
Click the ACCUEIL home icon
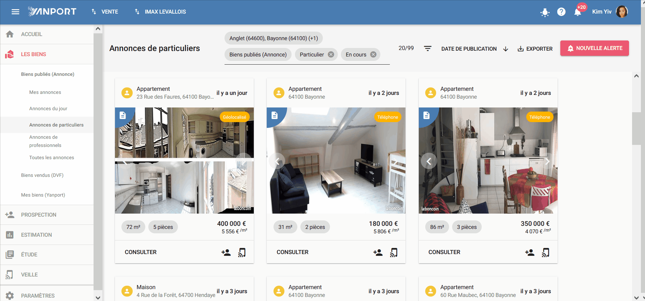tap(10, 34)
